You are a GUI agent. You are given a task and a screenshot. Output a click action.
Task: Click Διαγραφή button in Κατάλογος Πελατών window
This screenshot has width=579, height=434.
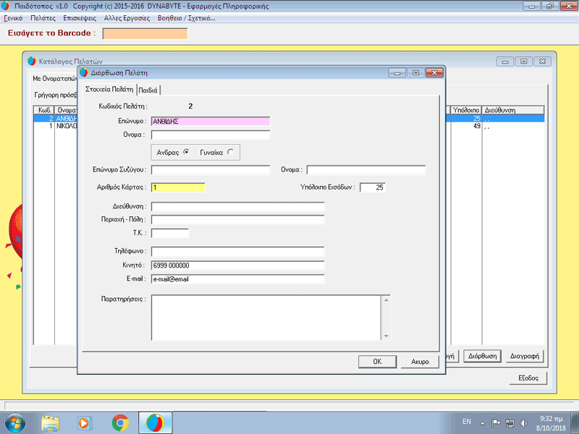tap(524, 356)
